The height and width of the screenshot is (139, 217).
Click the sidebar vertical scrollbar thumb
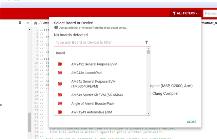[29, 122]
